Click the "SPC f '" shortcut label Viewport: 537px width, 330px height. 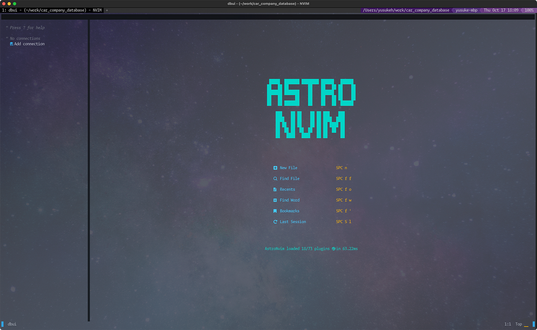click(344, 211)
